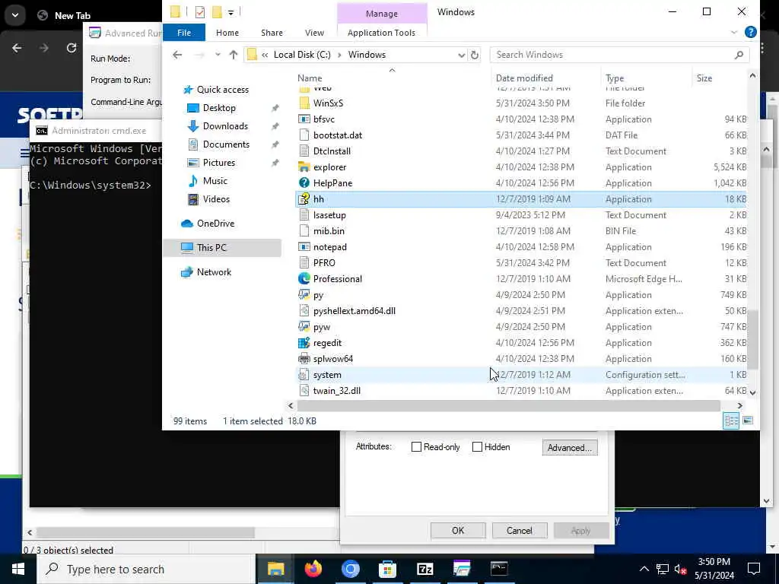Toggle the Read-only attribute checkbox
This screenshot has height=584, width=779.
(x=416, y=447)
